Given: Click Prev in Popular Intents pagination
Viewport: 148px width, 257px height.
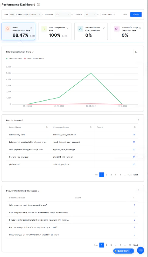Looking at the screenshot, I should click(96, 175).
